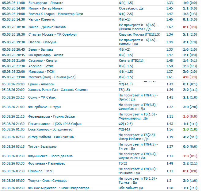Click the date 05.08.26 11:00
This screenshot has width=202, height=191.
point(13,3)
